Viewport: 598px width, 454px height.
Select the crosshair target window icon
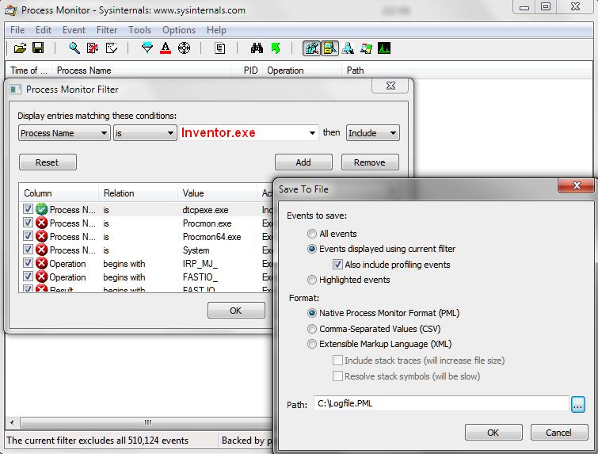(185, 48)
